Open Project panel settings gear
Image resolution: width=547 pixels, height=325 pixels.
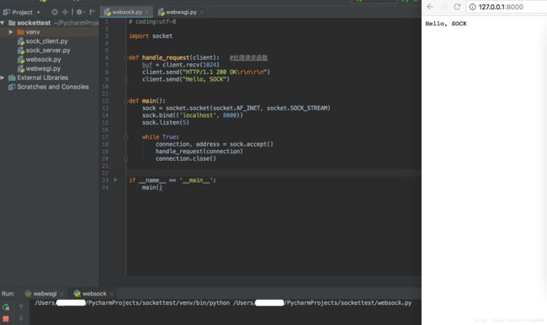[79, 13]
